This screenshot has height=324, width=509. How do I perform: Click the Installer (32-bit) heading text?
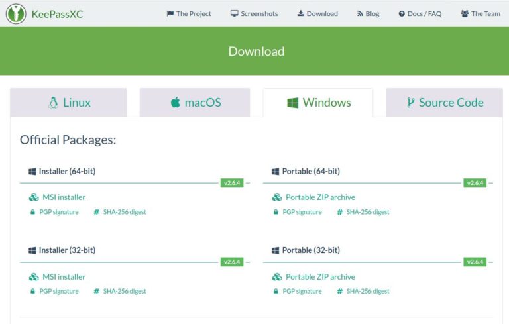[67, 250]
